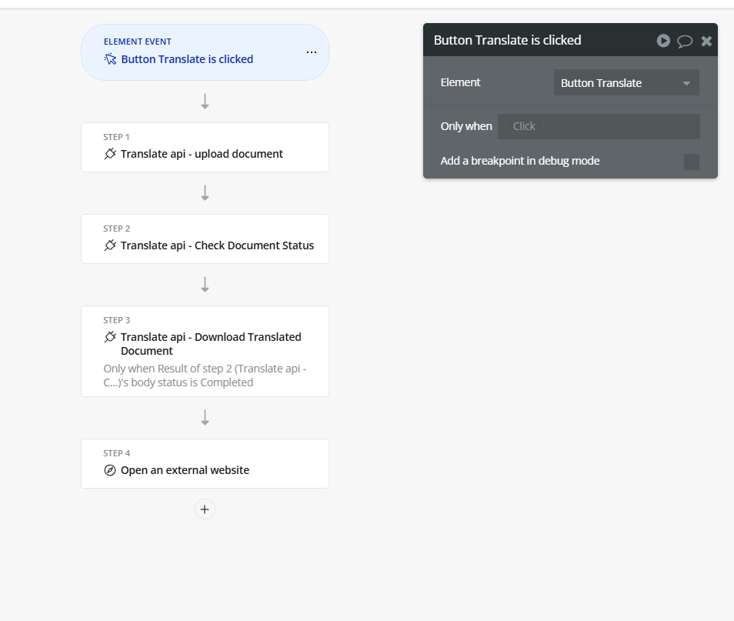Select Step 4 Open an external website
This screenshot has width=734, height=621.
pyautogui.click(x=205, y=464)
